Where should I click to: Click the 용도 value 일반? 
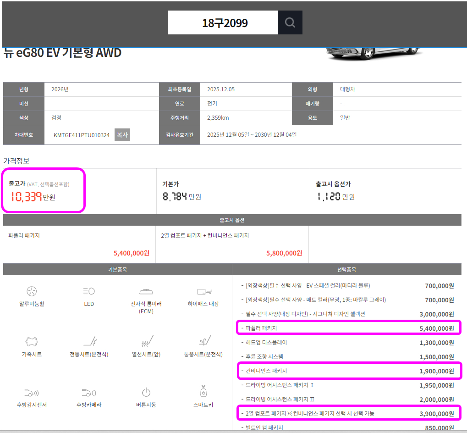point(345,118)
